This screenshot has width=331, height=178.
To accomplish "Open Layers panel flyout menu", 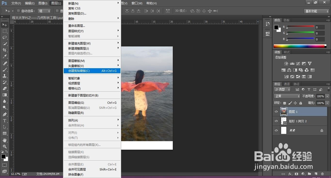I will point(328,84).
